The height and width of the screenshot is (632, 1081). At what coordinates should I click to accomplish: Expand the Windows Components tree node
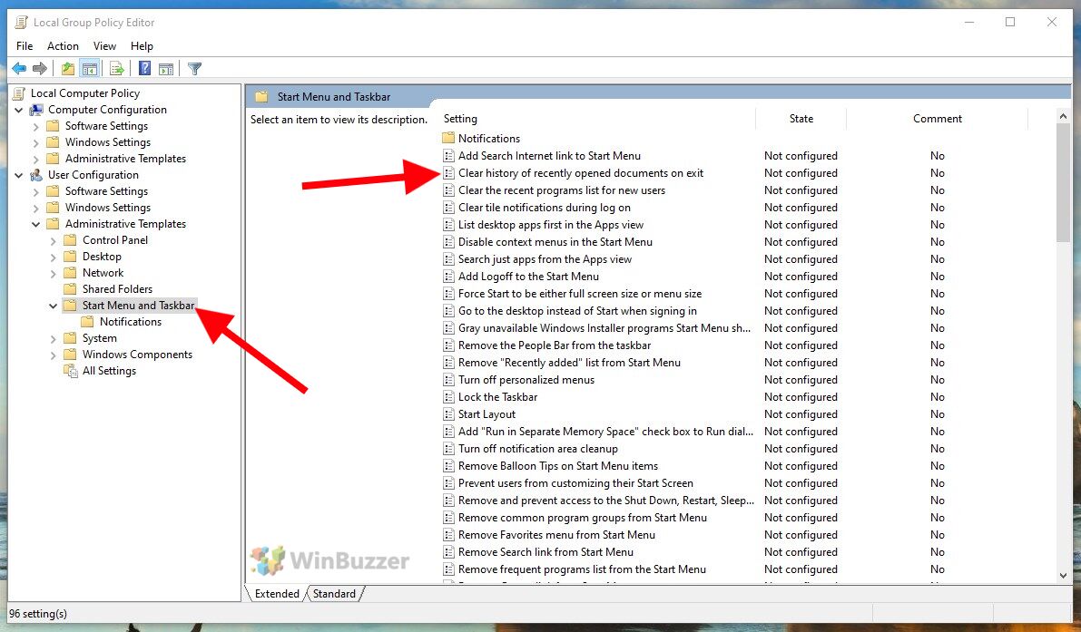tap(53, 355)
